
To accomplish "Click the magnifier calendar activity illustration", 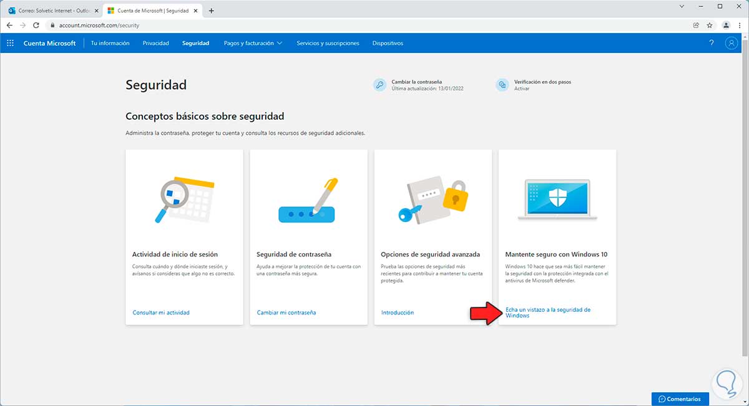I will click(184, 200).
